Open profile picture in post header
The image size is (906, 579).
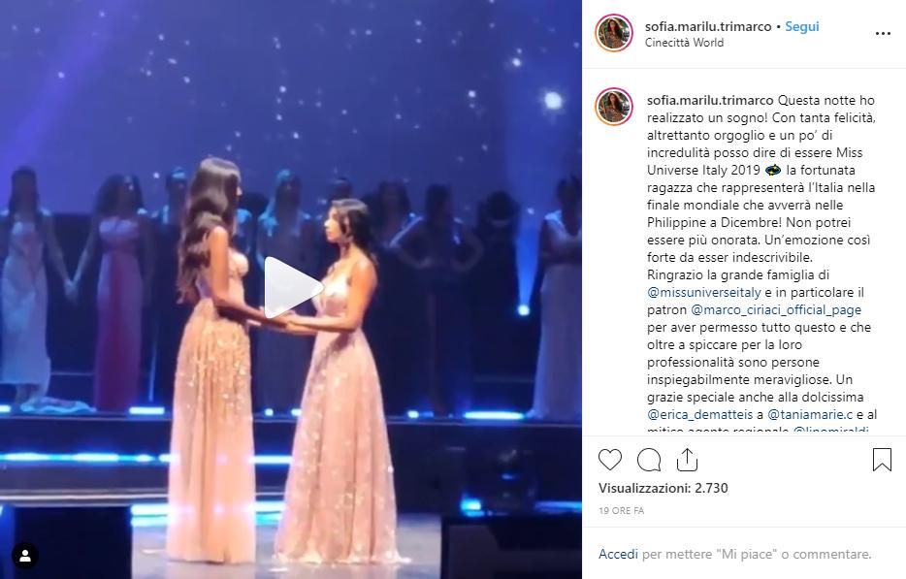tap(614, 34)
